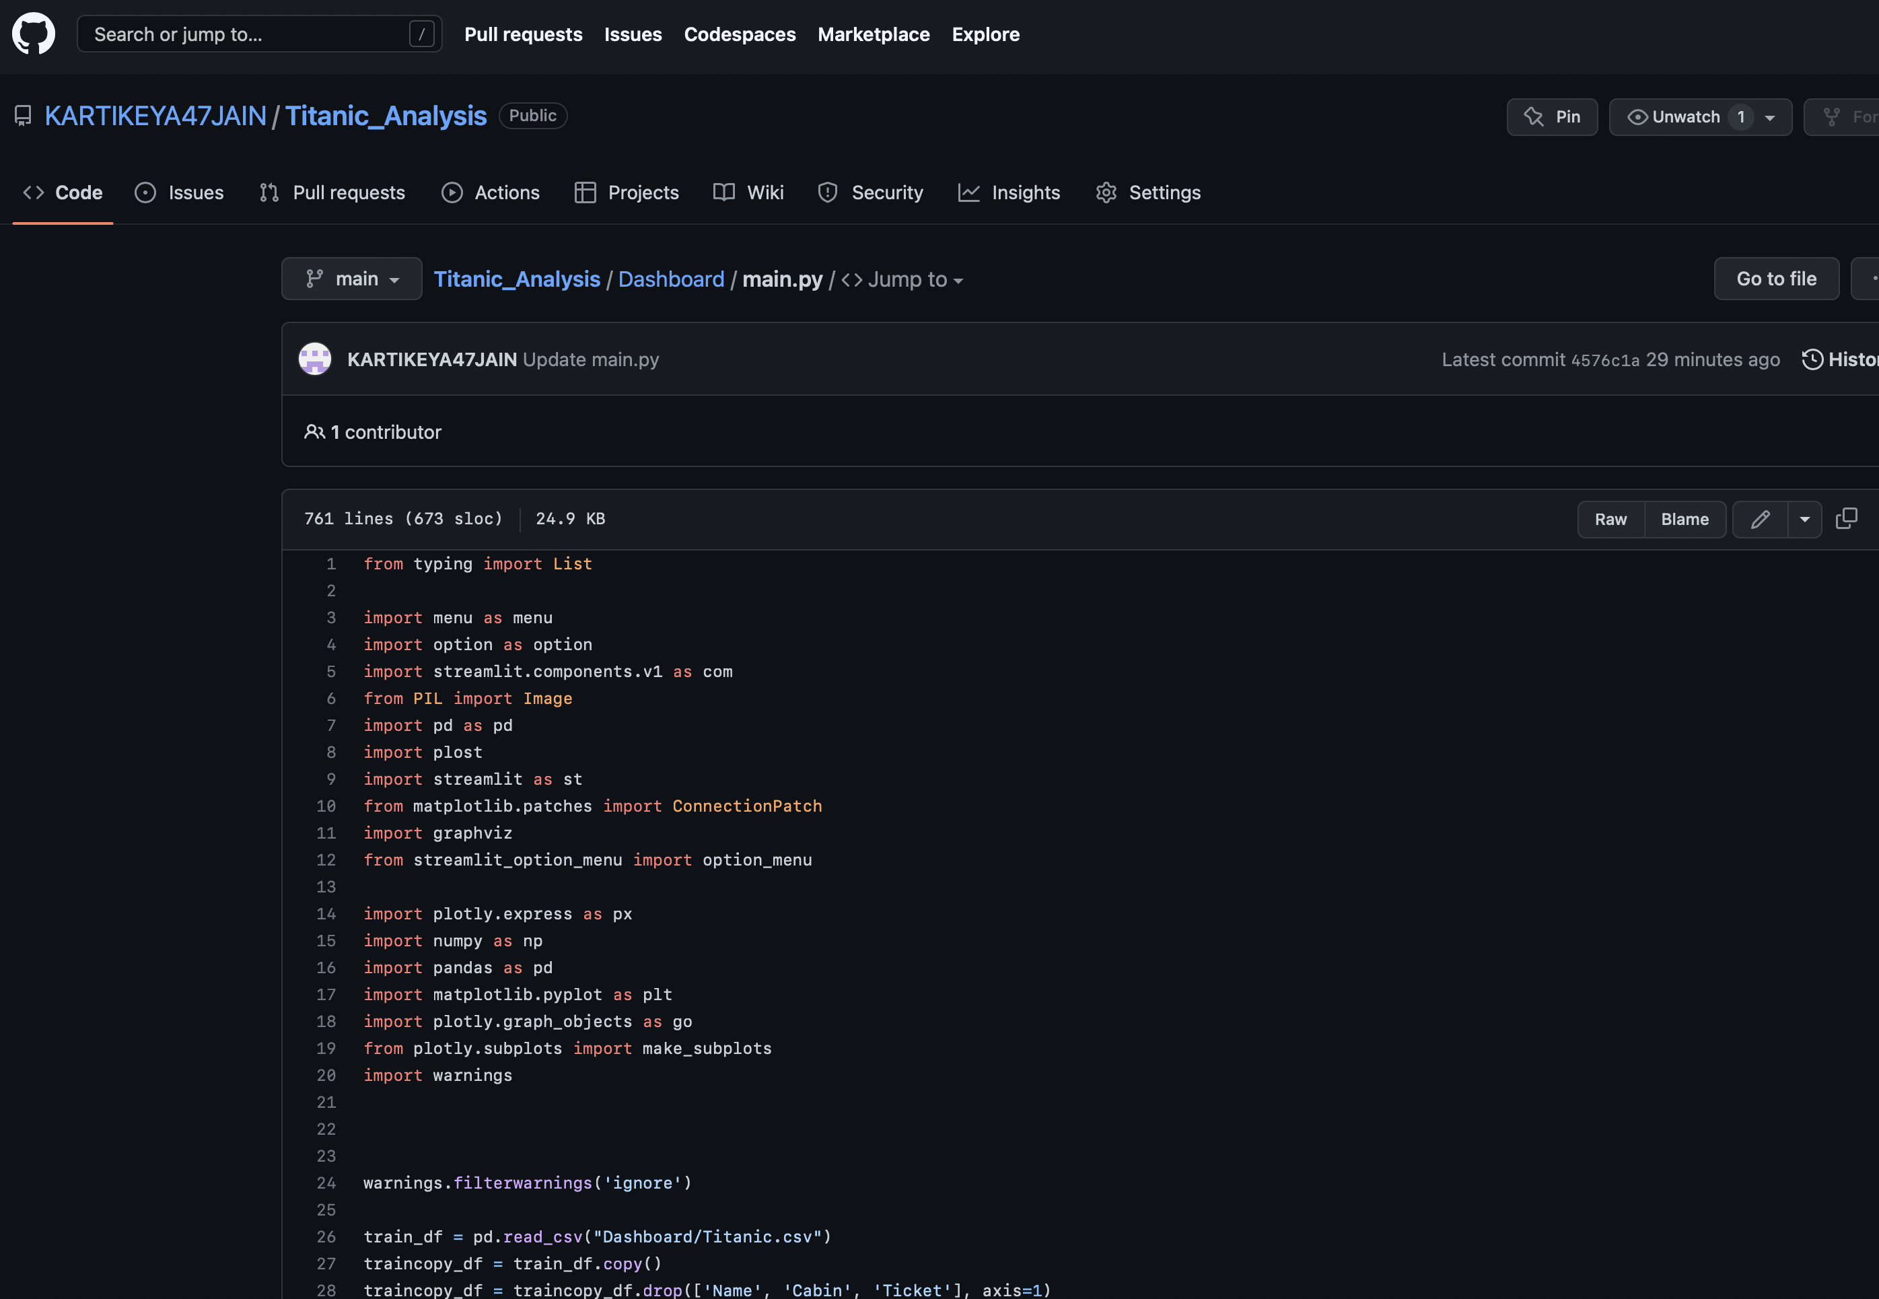
Task: Open the KARTIKEYA47JAIN owner link
Action: click(155, 116)
